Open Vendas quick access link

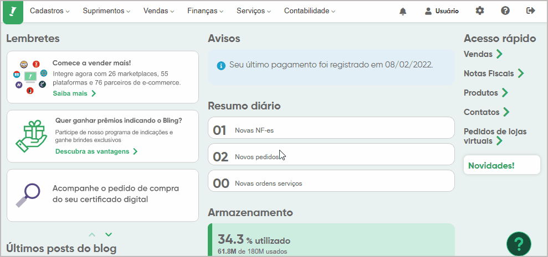pos(478,54)
